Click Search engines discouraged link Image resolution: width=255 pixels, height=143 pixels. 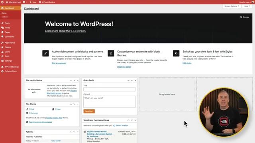[41, 122]
